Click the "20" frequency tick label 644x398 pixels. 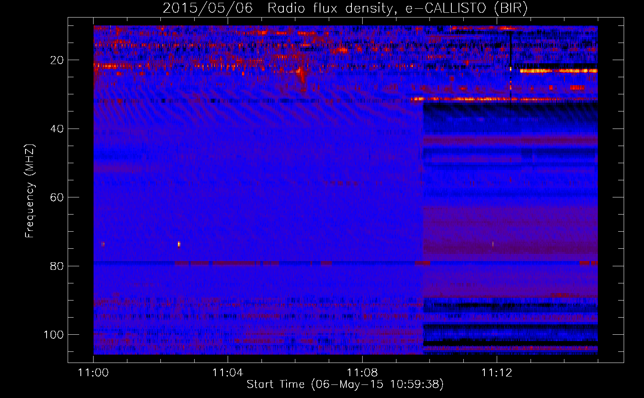click(x=57, y=60)
